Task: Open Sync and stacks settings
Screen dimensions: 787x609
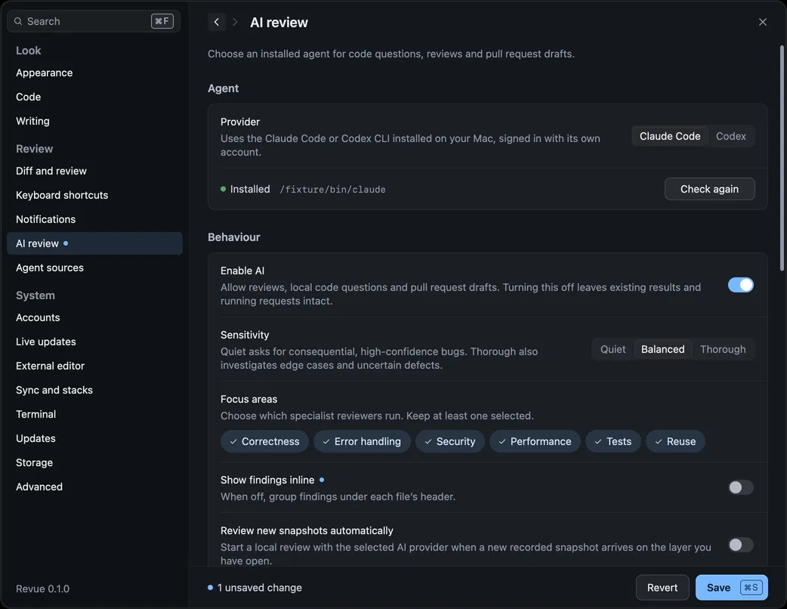Action: (x=94, y=390)
